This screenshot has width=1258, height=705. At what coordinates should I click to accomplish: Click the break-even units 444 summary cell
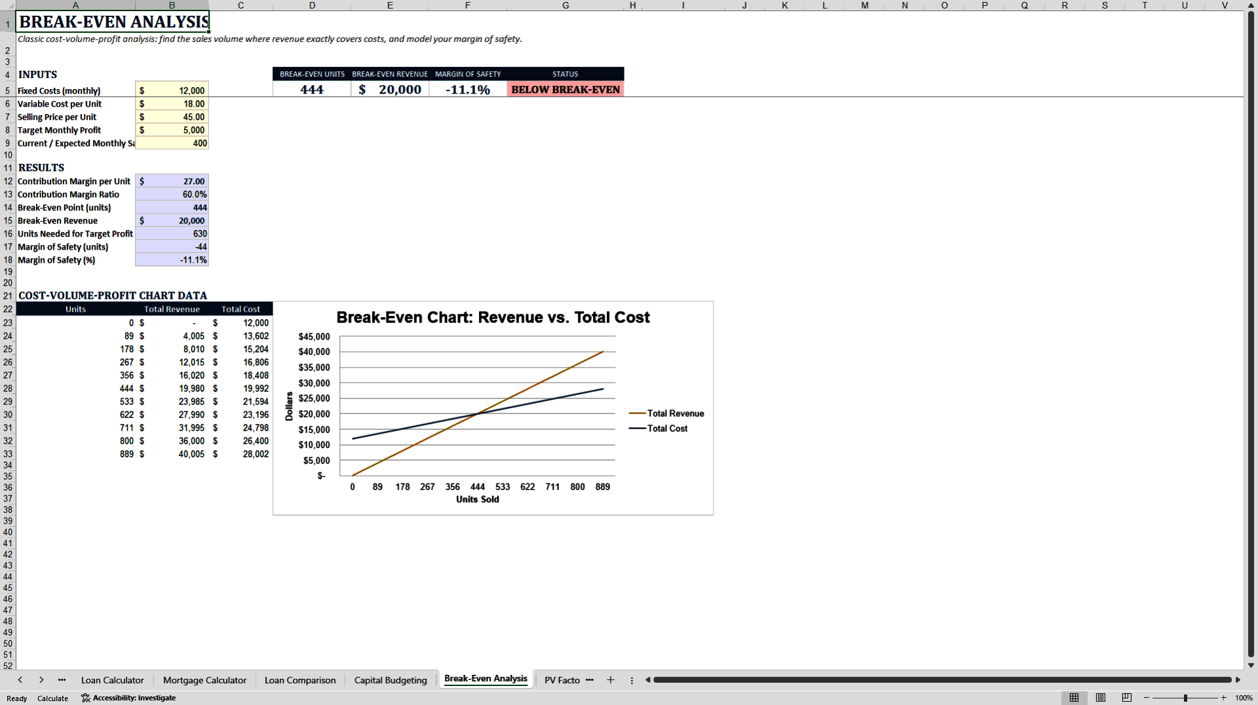tap(312, 90)
